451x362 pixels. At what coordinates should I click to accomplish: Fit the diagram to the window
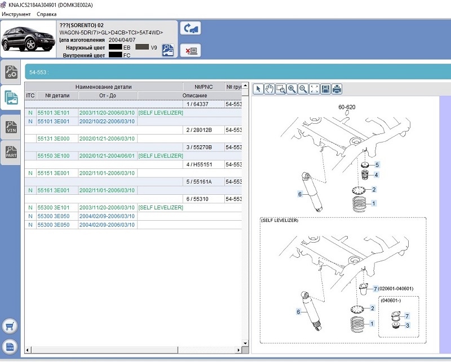[x=315, y=89]
